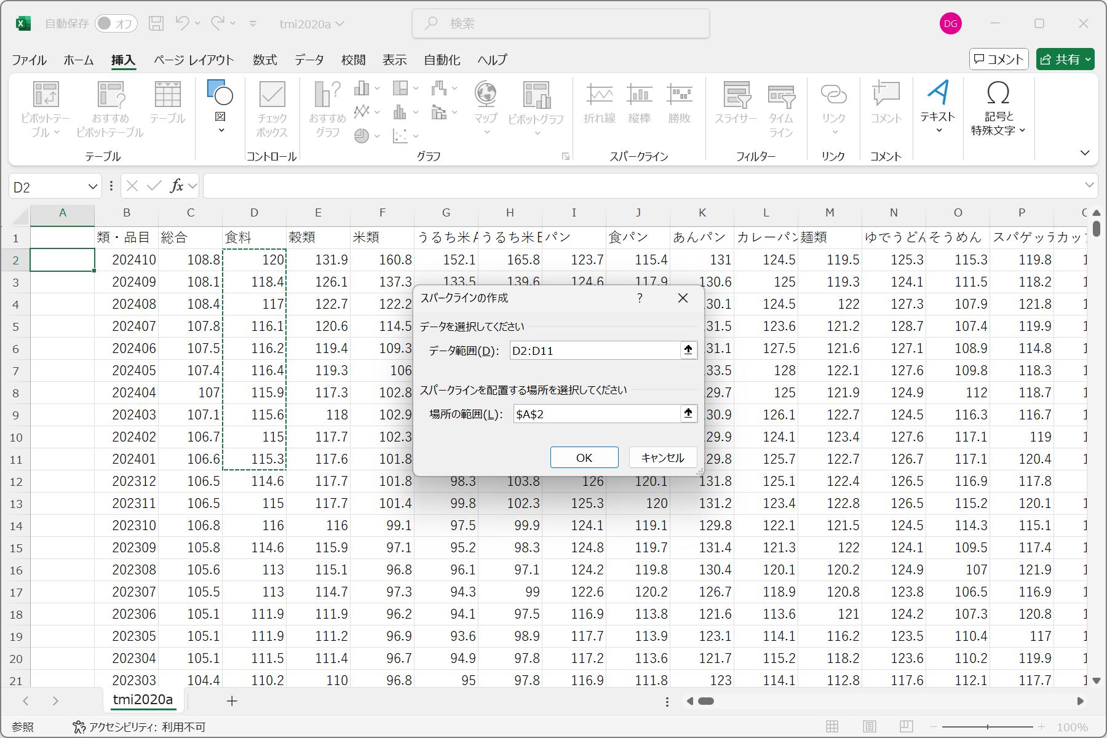Cancel the sparkline dialog (キャンセル)

tap(663, 458)
